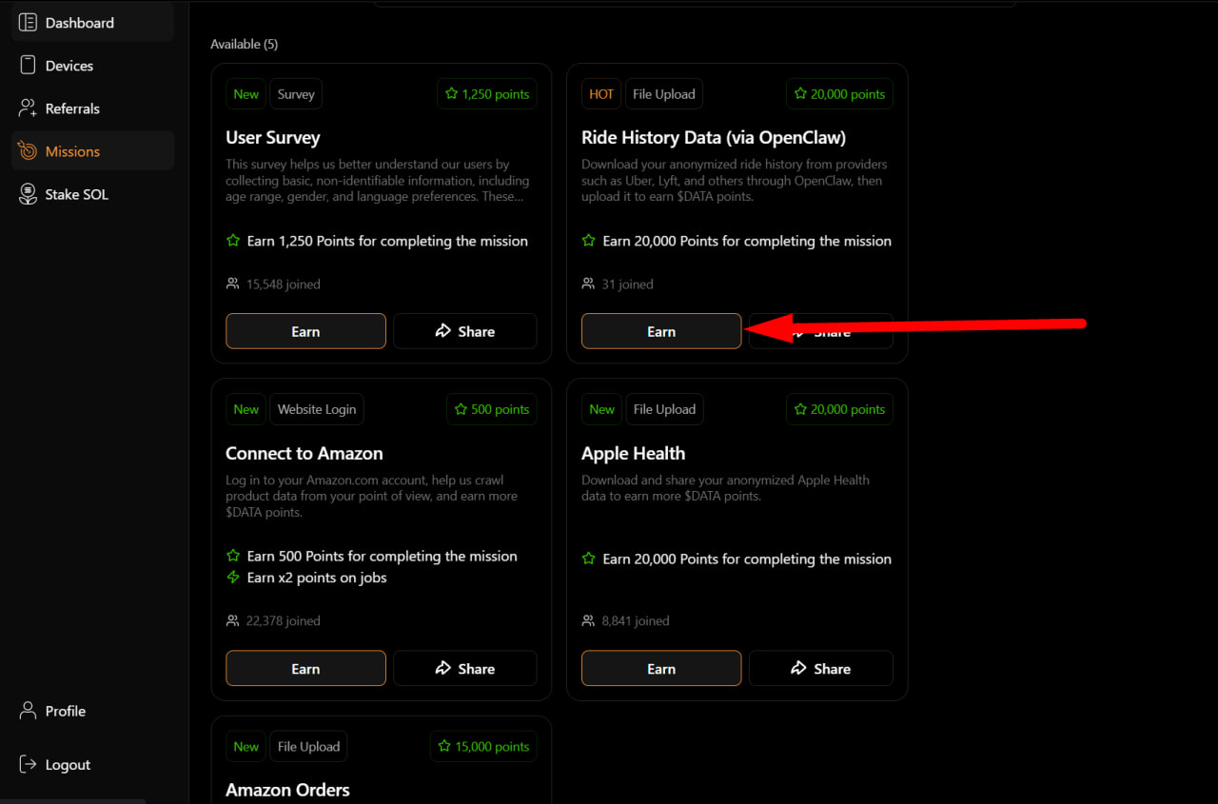Open Stake SOL menu item
The width and height of the screenshot is (1218, 804).
92,194
